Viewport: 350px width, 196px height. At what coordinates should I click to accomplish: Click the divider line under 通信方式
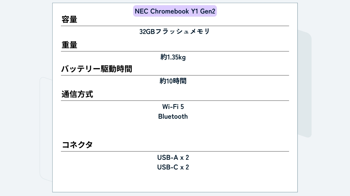pyautogui.click(x=175, y=101)
